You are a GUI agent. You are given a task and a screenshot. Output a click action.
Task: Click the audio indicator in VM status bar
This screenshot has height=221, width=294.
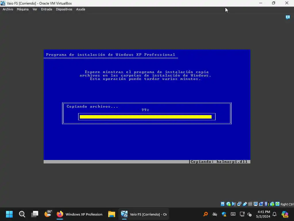234,204
